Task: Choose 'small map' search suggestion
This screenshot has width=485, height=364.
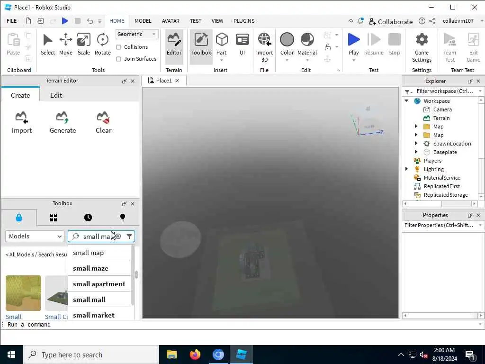Action: [99, 253]
